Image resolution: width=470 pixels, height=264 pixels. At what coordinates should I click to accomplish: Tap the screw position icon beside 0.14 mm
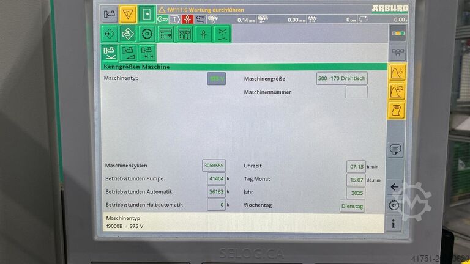[213, 20]
